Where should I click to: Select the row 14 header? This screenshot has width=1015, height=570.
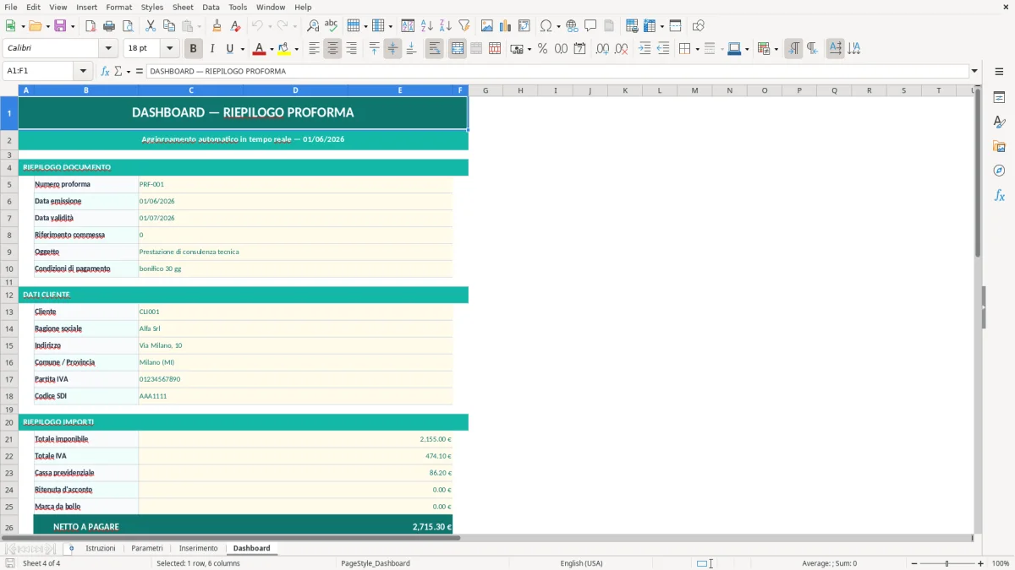point(9,328)
